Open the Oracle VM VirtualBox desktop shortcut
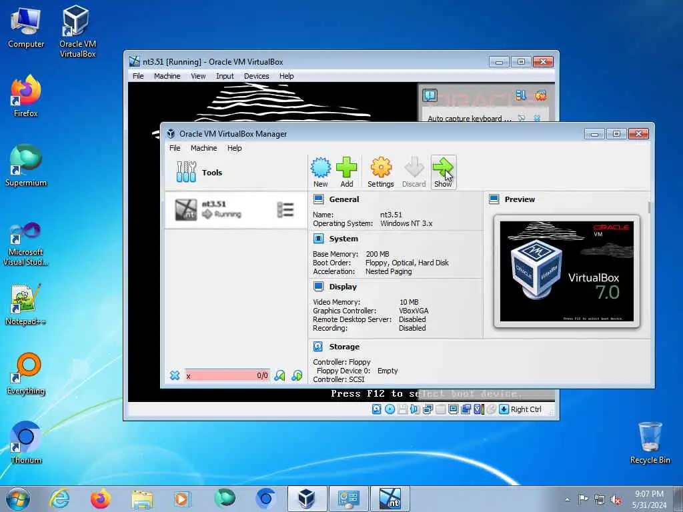The width and height of the screenshot is (683, 512). [x=77, y=31]
